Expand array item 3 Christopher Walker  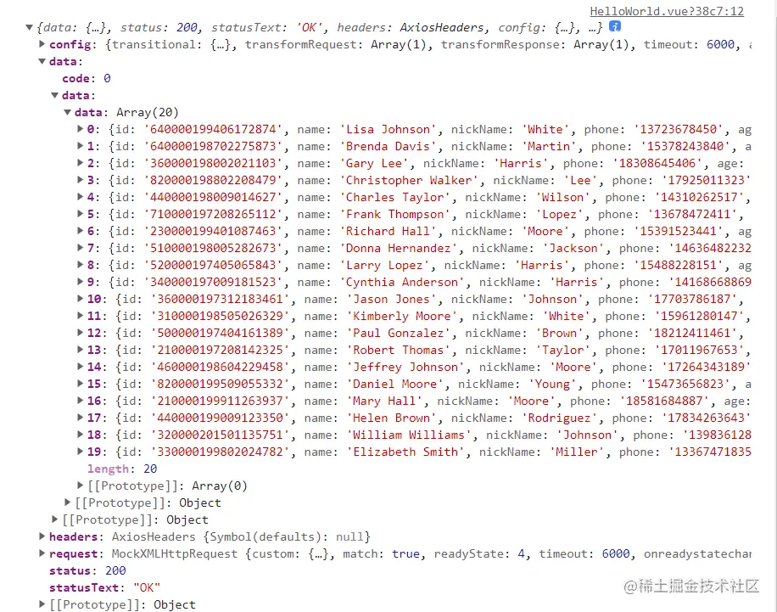click(x=81, y=180)
